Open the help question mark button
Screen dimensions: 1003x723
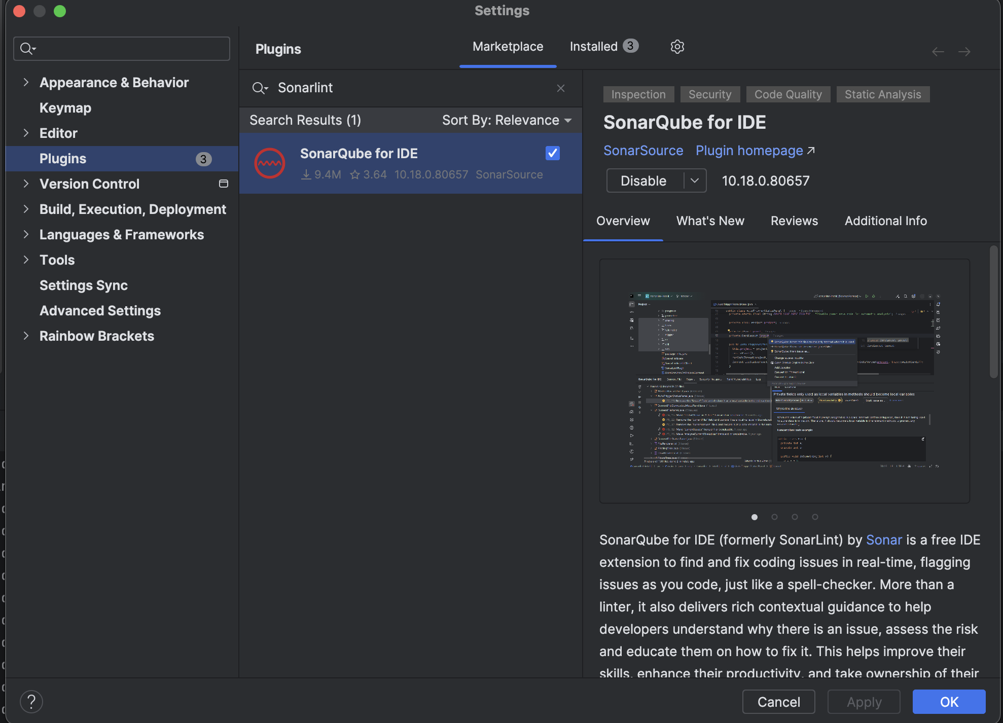click(x=31, y=702)
